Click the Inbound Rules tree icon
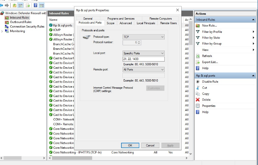The image size is (258, 165). pyautogui.click(x=7, y=18)
